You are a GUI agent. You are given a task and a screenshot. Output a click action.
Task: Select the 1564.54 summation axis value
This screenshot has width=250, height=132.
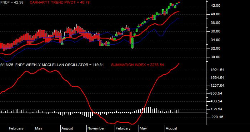(x=217, y=78)
